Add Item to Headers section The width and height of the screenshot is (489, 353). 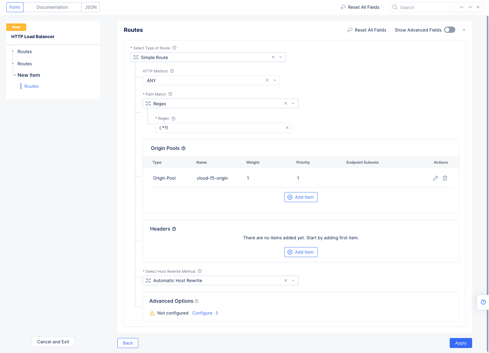point(301,252)
